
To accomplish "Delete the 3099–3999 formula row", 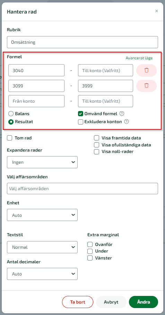I will (146, 86).
